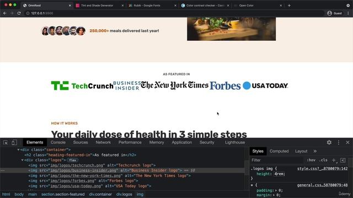Switch to the Tint and Shade Generator tab
The image size is (353, 198).
point(97,5)
